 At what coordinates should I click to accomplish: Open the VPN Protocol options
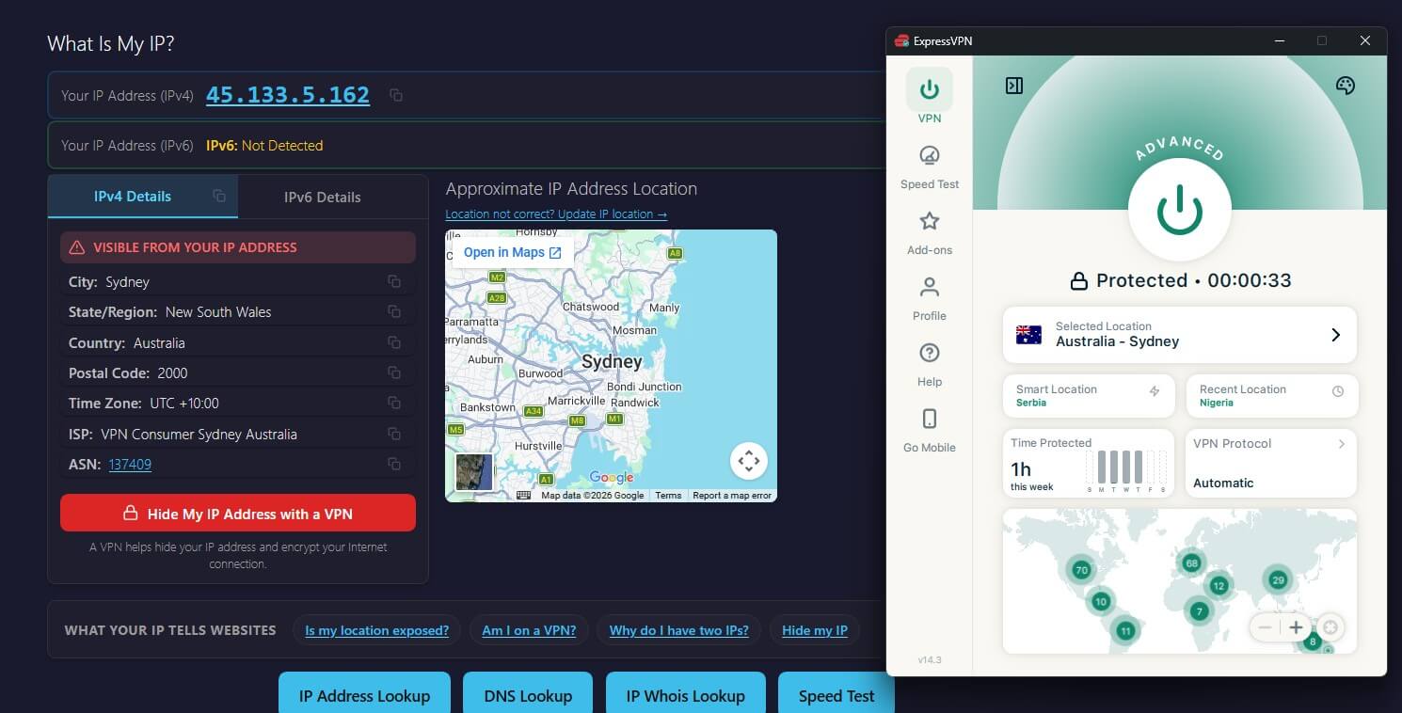pyautogui.click(x=1270, y=463)
